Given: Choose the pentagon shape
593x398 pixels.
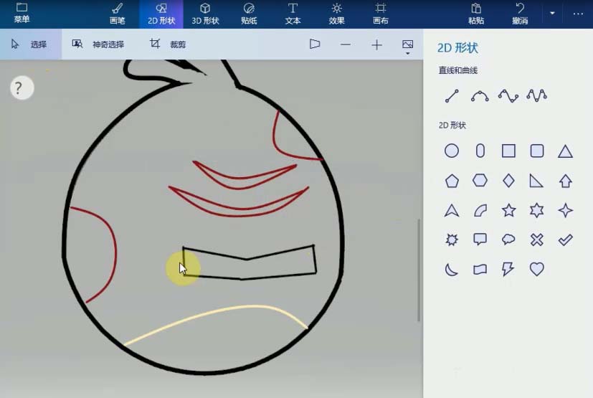Looking at the screenshot, I should [x=452, y=181].
